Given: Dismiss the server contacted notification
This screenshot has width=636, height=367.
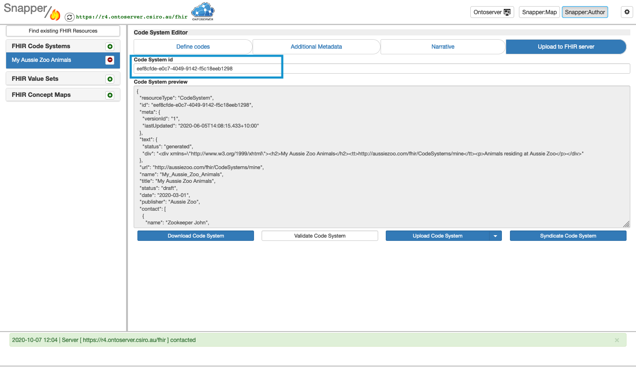Looking at the screenshot, I should (x=617, y=340).
